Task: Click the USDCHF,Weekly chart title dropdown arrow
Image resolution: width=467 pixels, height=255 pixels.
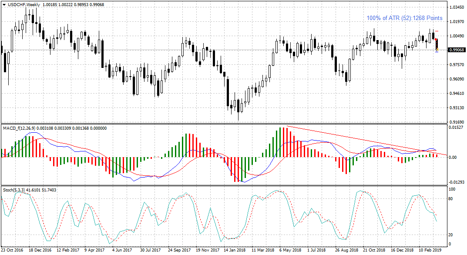Action: point(4,4)
